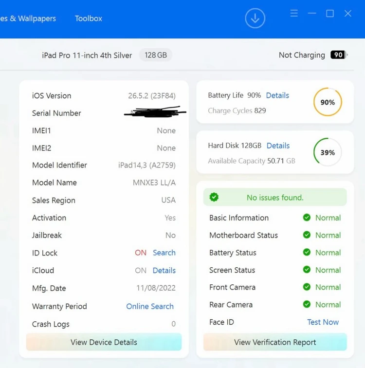The height and width of the screenshot is (368, 365).
Task: Open Hard Disk Details link
Action: coord(278,146)
